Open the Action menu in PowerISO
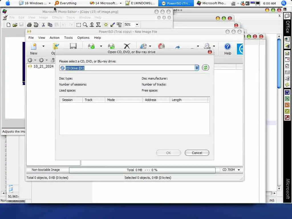This screenshot has height=219, width=292. tap(54, 38)
